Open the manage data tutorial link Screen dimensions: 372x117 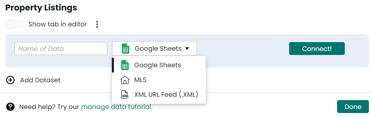click(117, 107)
